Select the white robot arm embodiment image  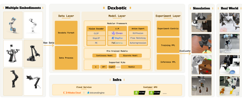[x=33, y=25]
